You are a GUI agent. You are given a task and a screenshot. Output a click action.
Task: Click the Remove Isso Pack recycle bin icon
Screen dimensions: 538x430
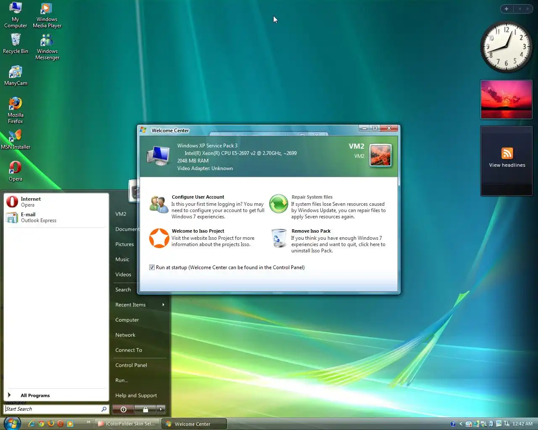[x=279, y=239]
